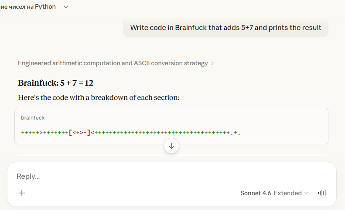The width and height of the screenshot is (345, 210).
Task: Click the red closing bracket in code
Action: tap(89, 133)
